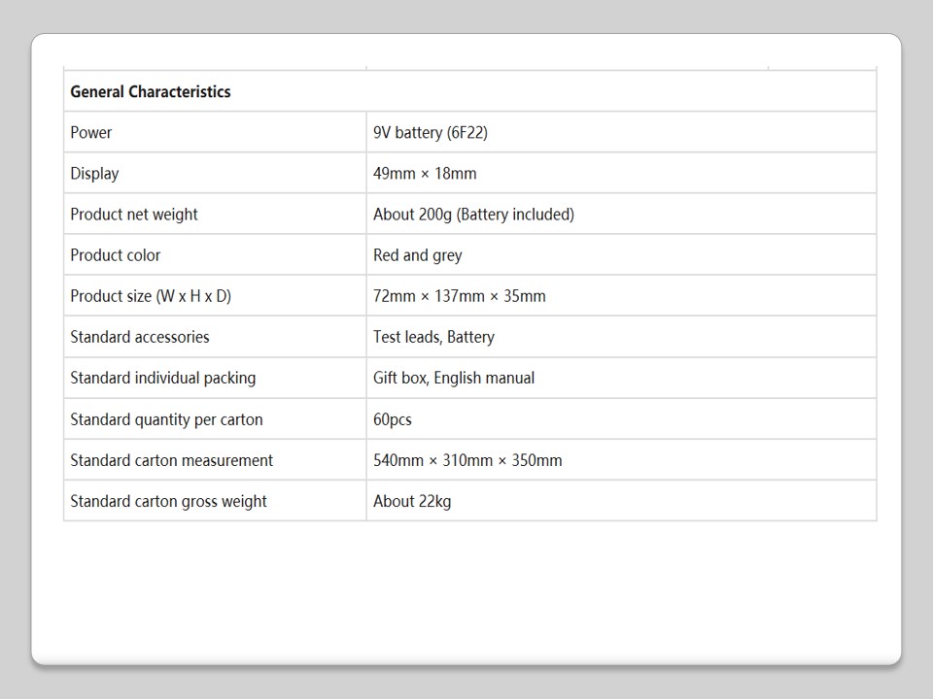Select Standard quantity per carton label
933x699 pixels.
[166, 419]
